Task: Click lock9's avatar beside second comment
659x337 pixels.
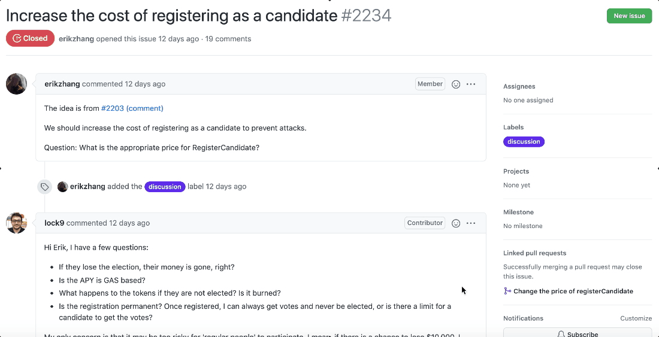Action: click(x=16, y=223)
